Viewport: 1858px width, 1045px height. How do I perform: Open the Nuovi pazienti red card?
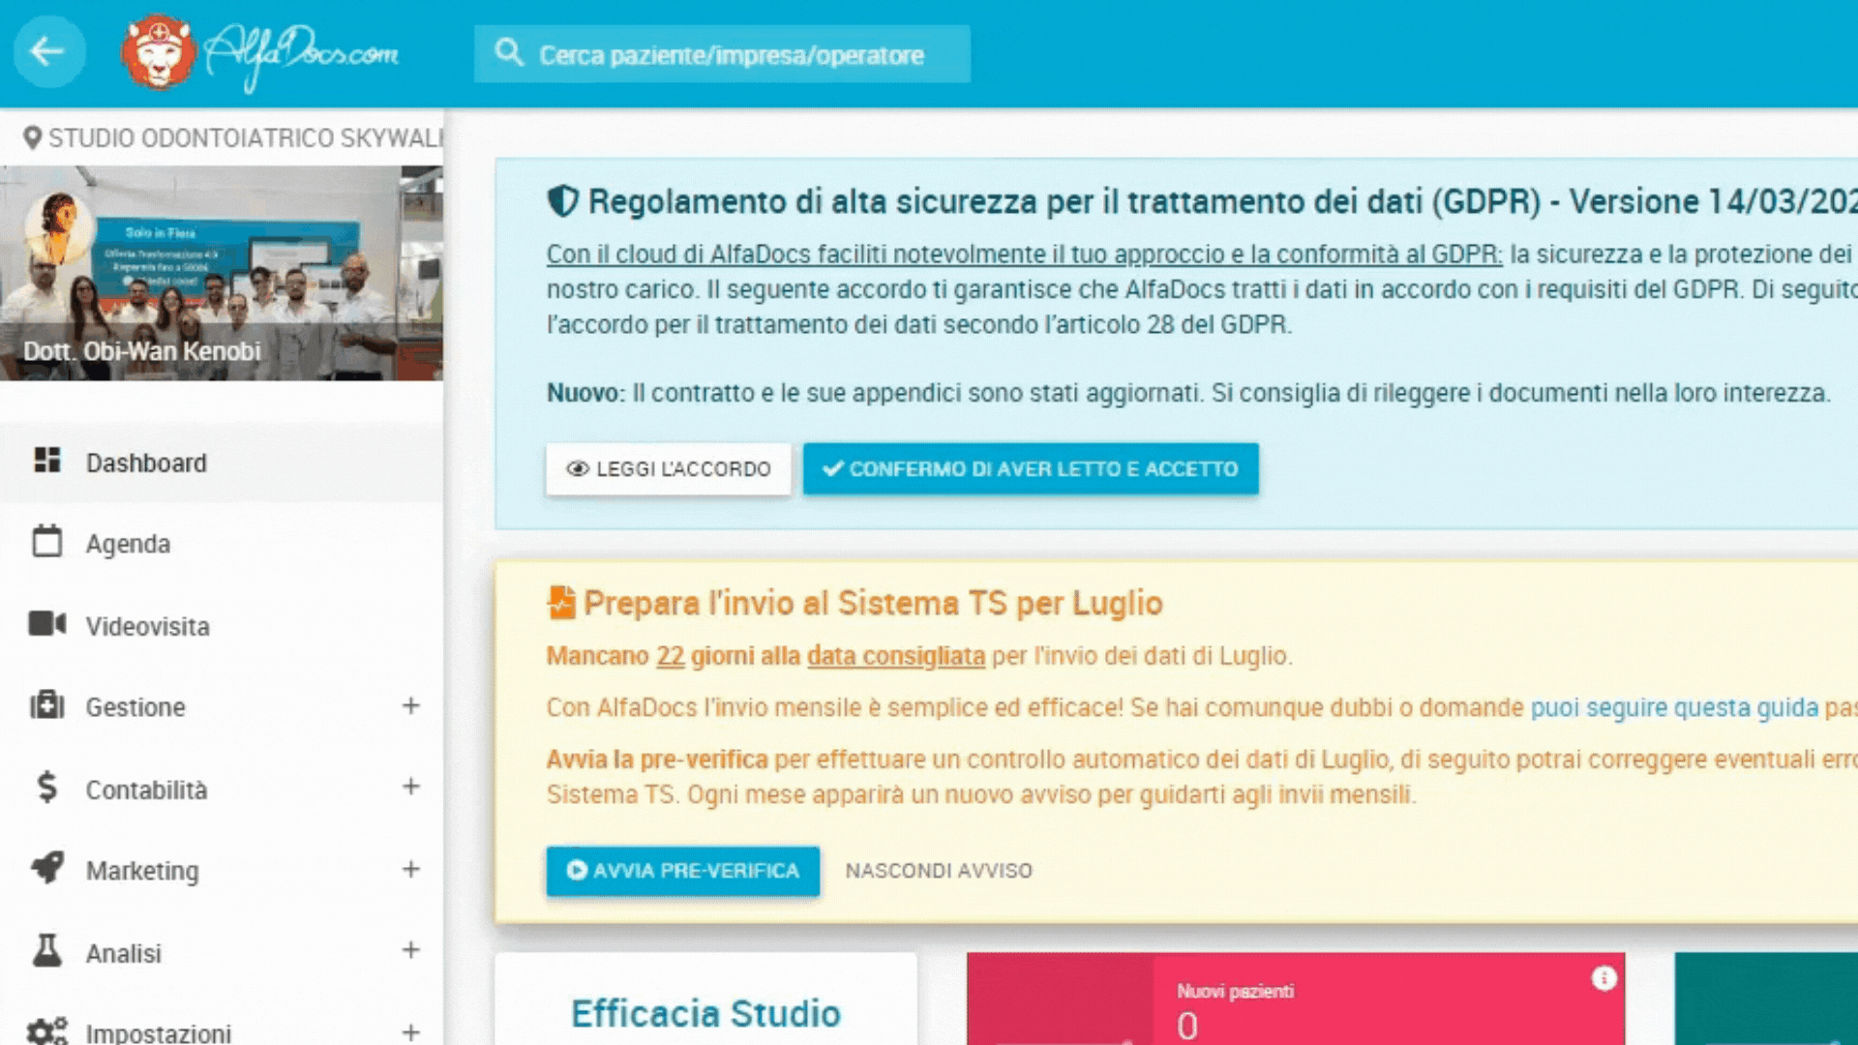[x=1296, y=1000]
